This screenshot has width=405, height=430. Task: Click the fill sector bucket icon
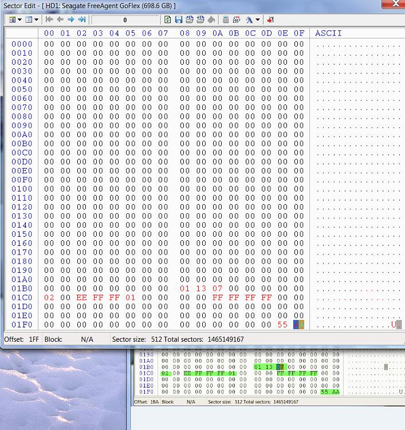pos(211,19)
